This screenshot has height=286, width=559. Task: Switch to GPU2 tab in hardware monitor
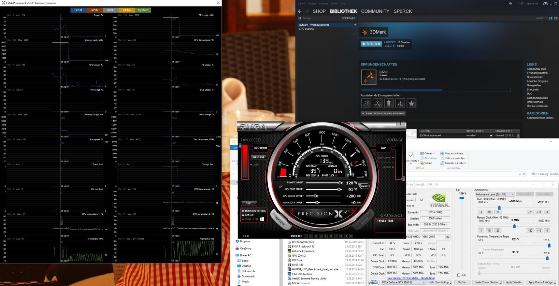click(x=94, y=10)
